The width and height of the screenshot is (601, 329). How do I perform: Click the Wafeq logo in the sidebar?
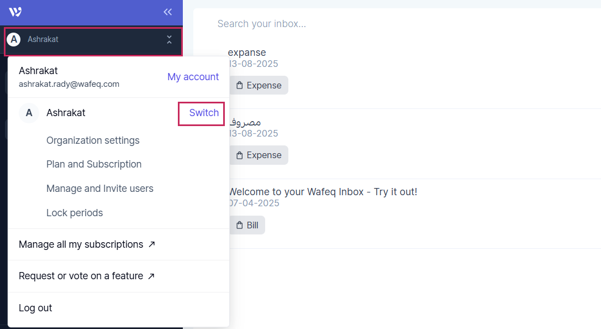(14, 11)
